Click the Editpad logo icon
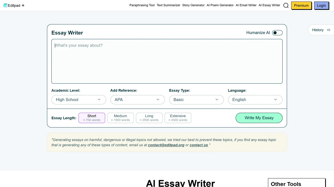The image size is (334, 187). (5, 5)
